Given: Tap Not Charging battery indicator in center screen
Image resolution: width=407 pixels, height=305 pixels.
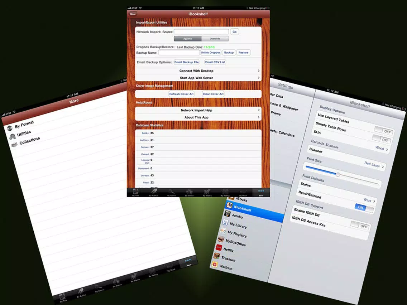Looking at the screenshot, I should pyautogui.click(x=259, y=8).
